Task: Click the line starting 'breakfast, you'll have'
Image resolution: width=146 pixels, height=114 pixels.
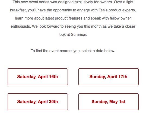Action: click(73, 10)
